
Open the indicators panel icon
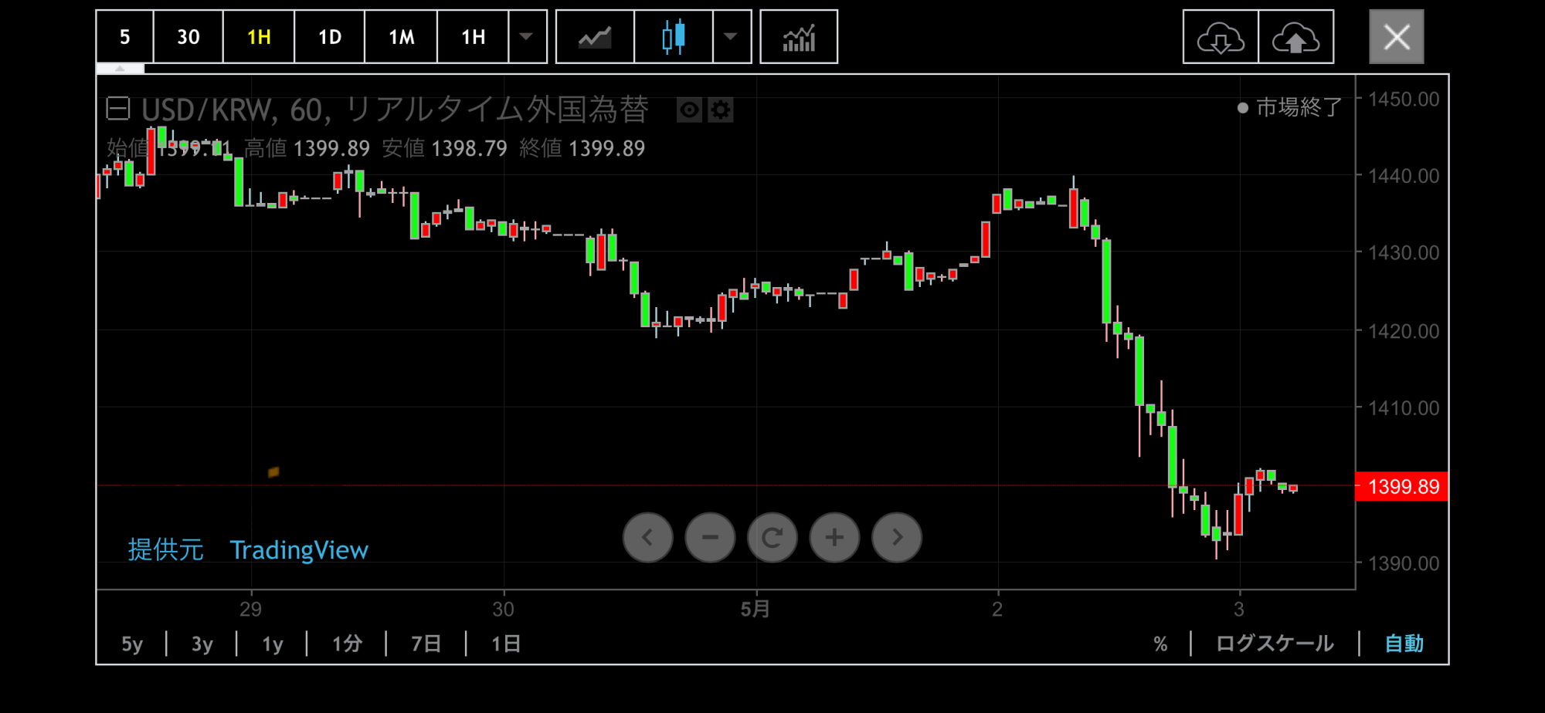point(799,37)
